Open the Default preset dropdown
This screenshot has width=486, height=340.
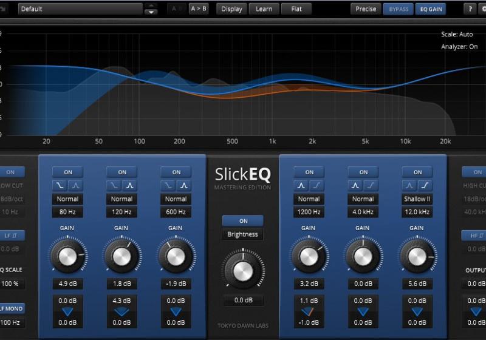coord(81,9)
